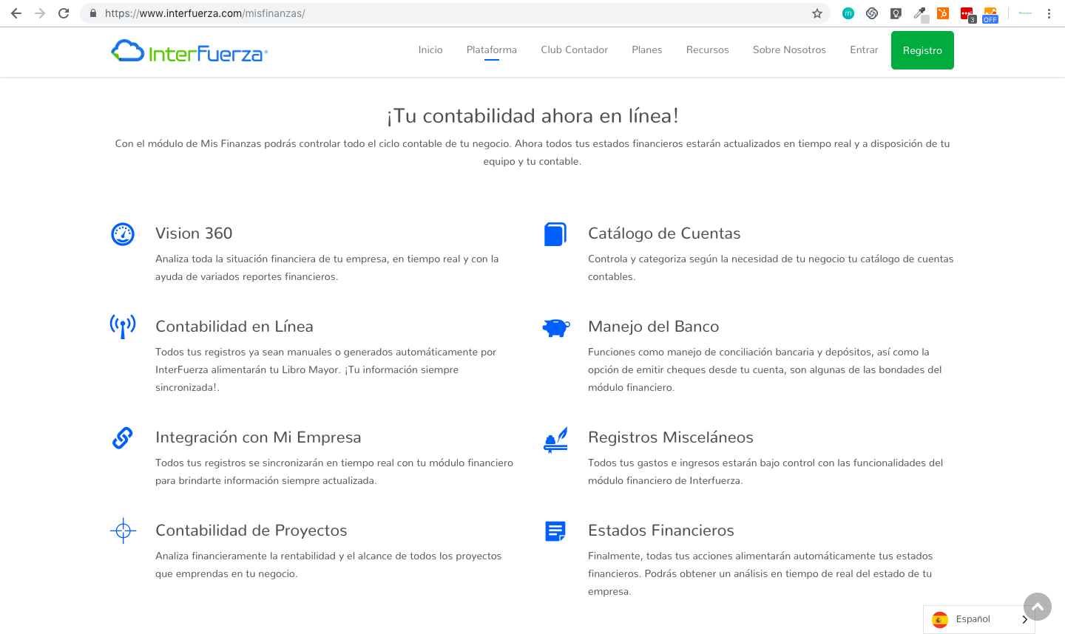Bookmark this page with the star icon
The height and width of the screenshot is (634, 1065).
[x=817, y=13]
